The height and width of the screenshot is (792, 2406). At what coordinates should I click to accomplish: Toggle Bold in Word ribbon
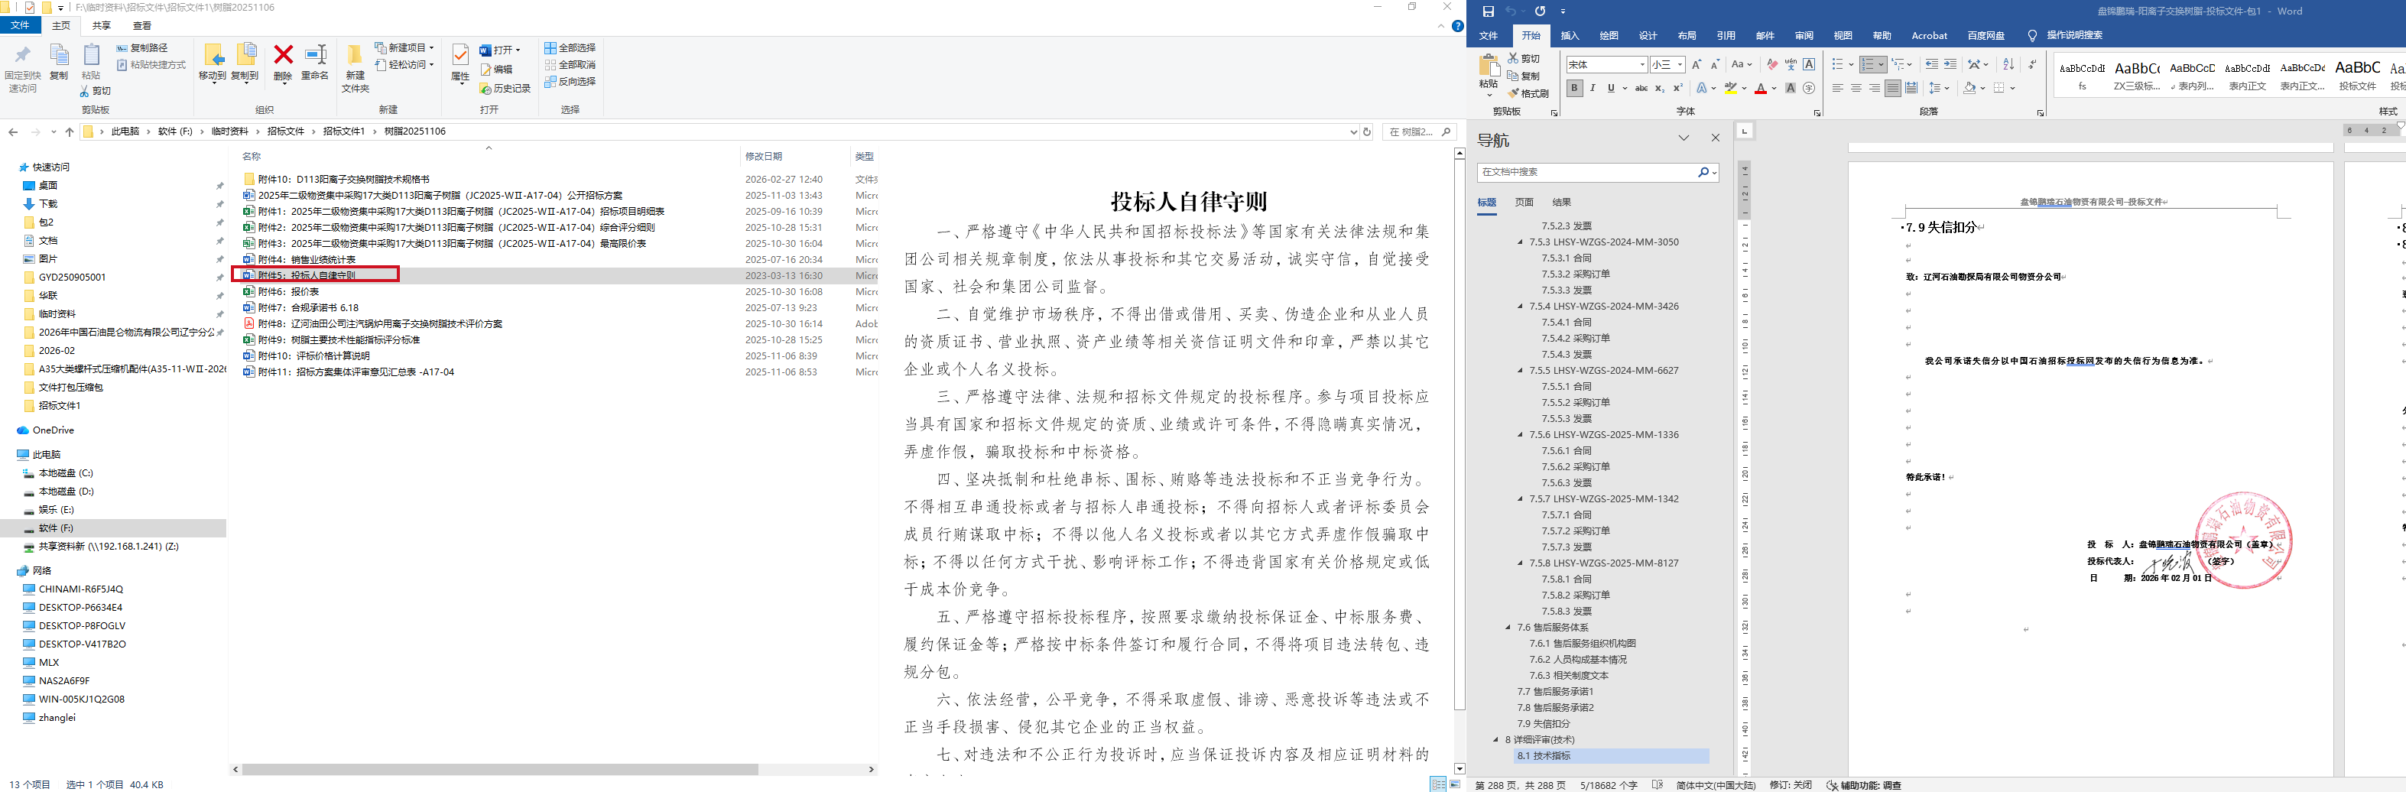click(1575, 88)
